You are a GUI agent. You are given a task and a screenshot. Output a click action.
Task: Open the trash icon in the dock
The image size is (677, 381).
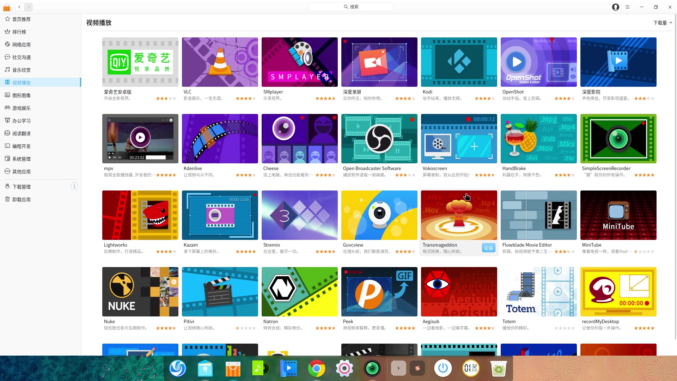499,369
